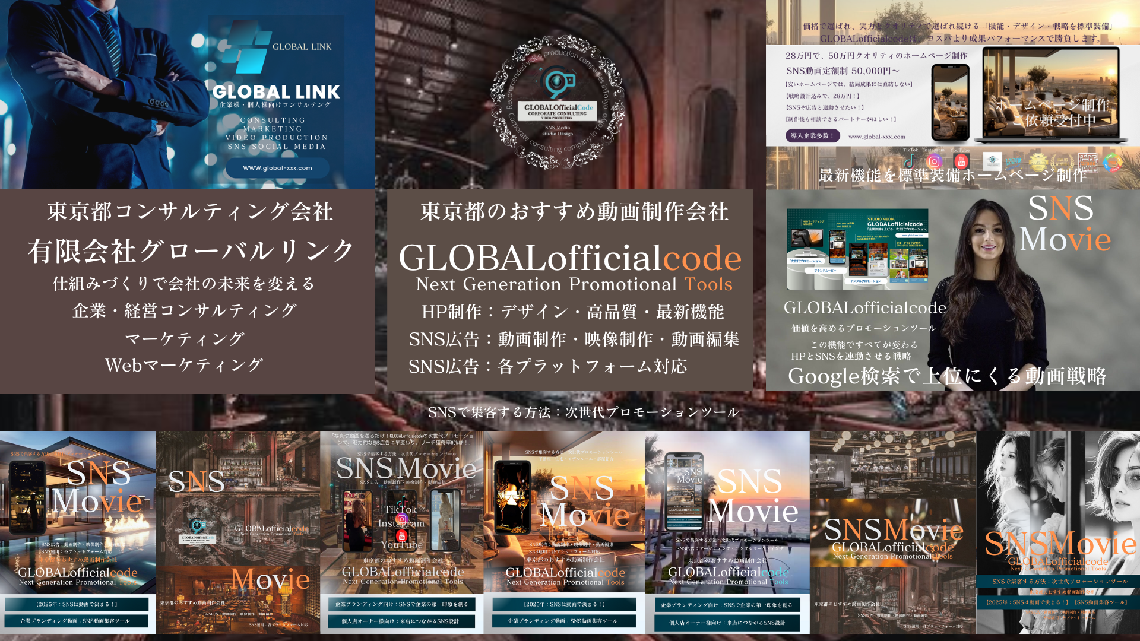This screenshot has width=1140, height=641.
Task: Click the text Google検索で上位にくる動画戦略
Action: click(947, 376)
